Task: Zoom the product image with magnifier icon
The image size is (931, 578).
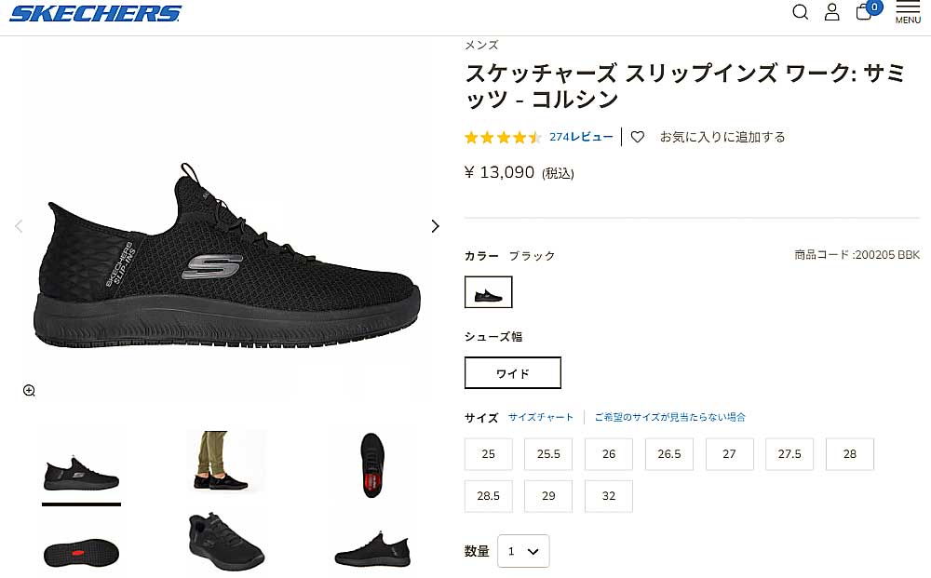Action: pyautogui.click(x=29, y=390)
